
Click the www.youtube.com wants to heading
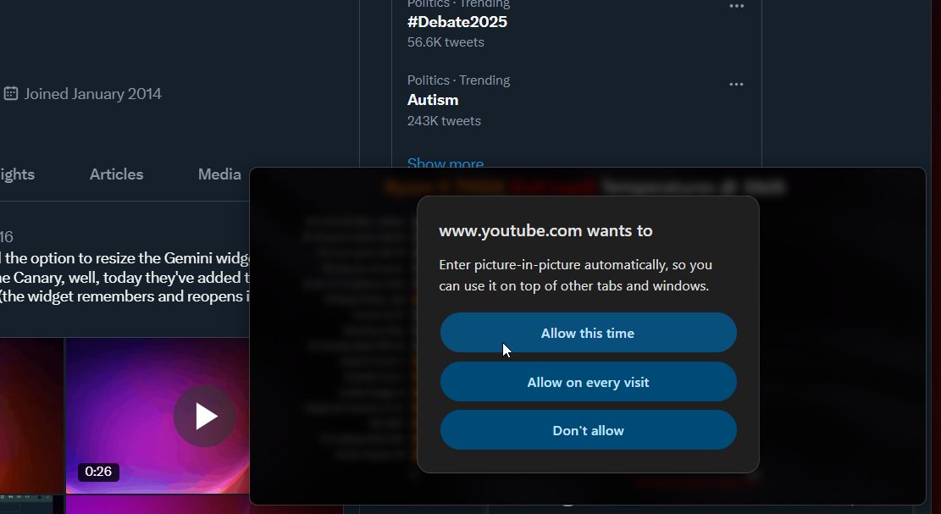coord(545,231)
